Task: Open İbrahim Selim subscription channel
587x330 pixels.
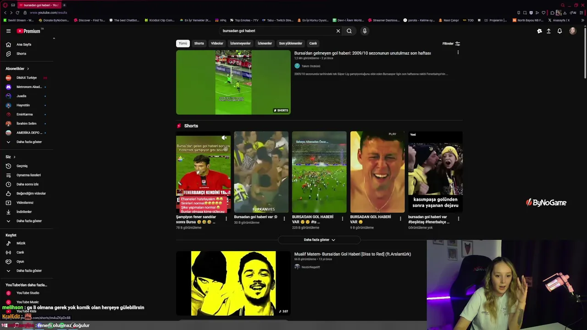Action: point(27,123)
